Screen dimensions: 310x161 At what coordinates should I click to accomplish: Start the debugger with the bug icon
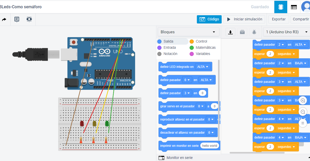(254, 32)
